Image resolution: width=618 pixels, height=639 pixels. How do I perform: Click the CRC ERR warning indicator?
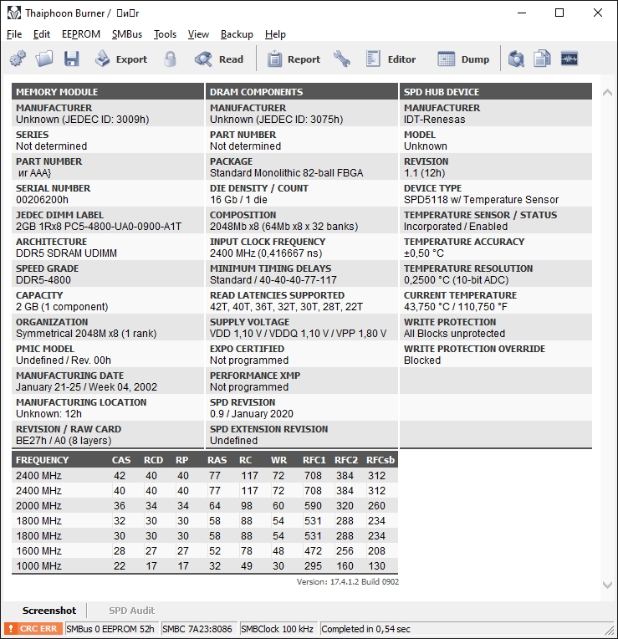coord(33,628)
